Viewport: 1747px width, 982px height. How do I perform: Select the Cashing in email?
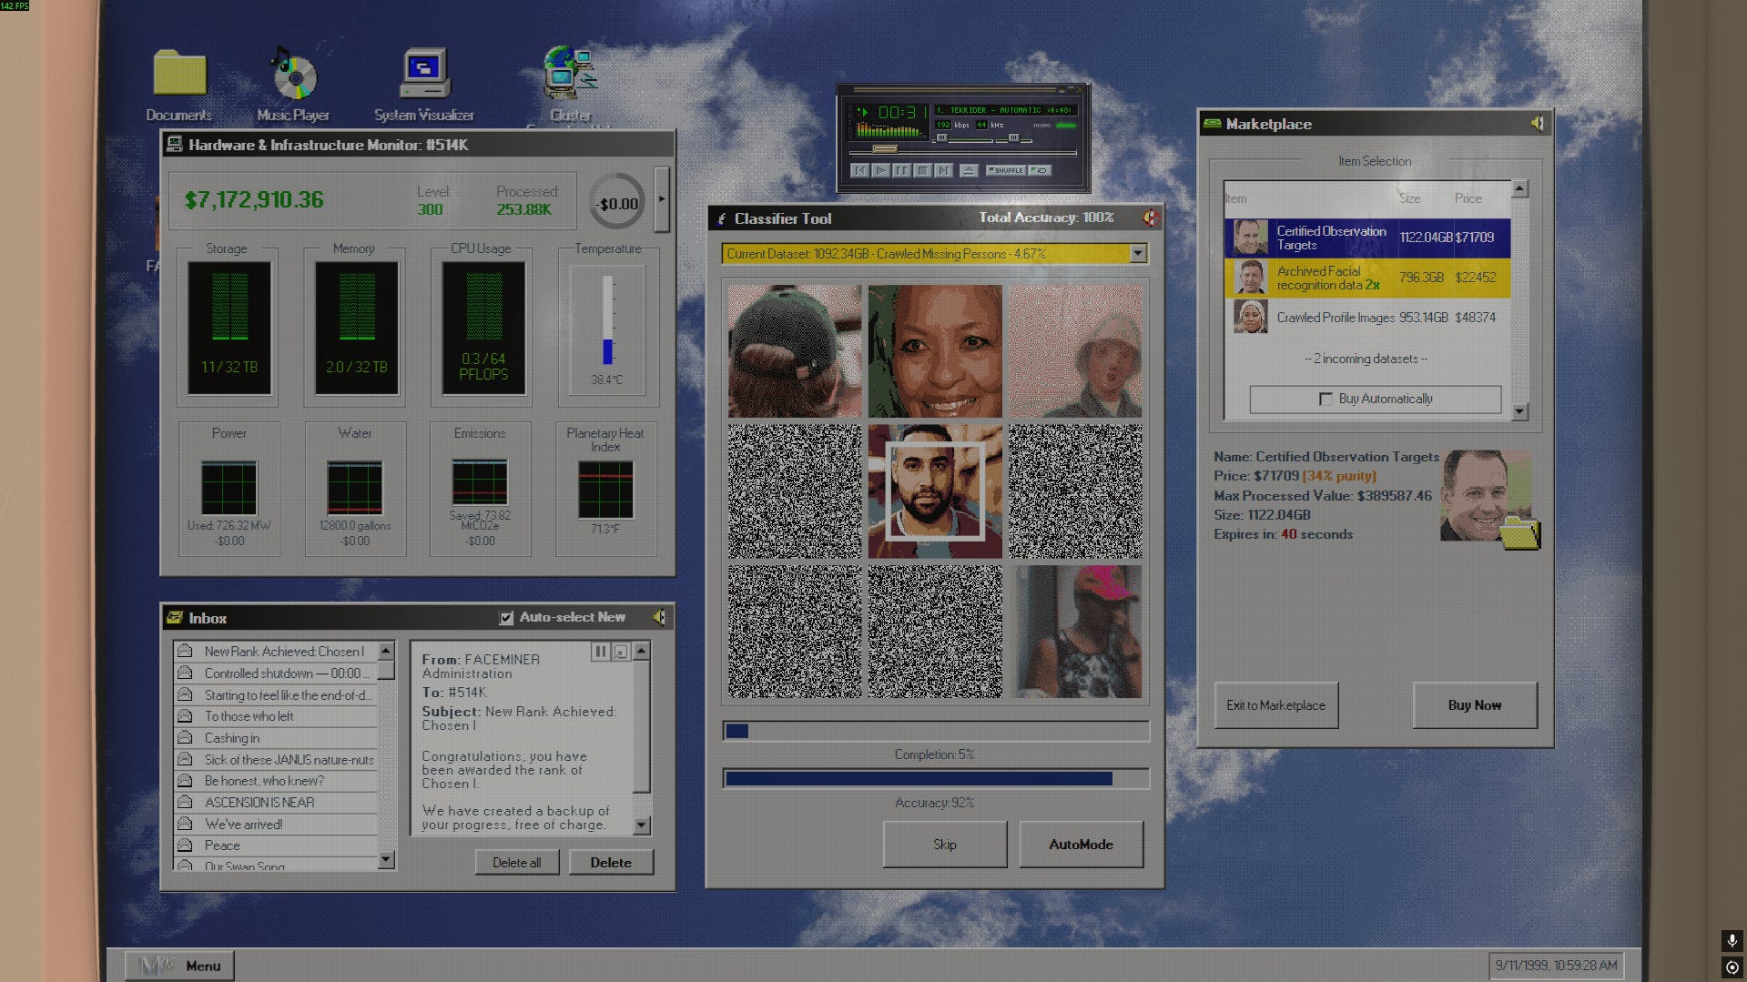(276, 738)
